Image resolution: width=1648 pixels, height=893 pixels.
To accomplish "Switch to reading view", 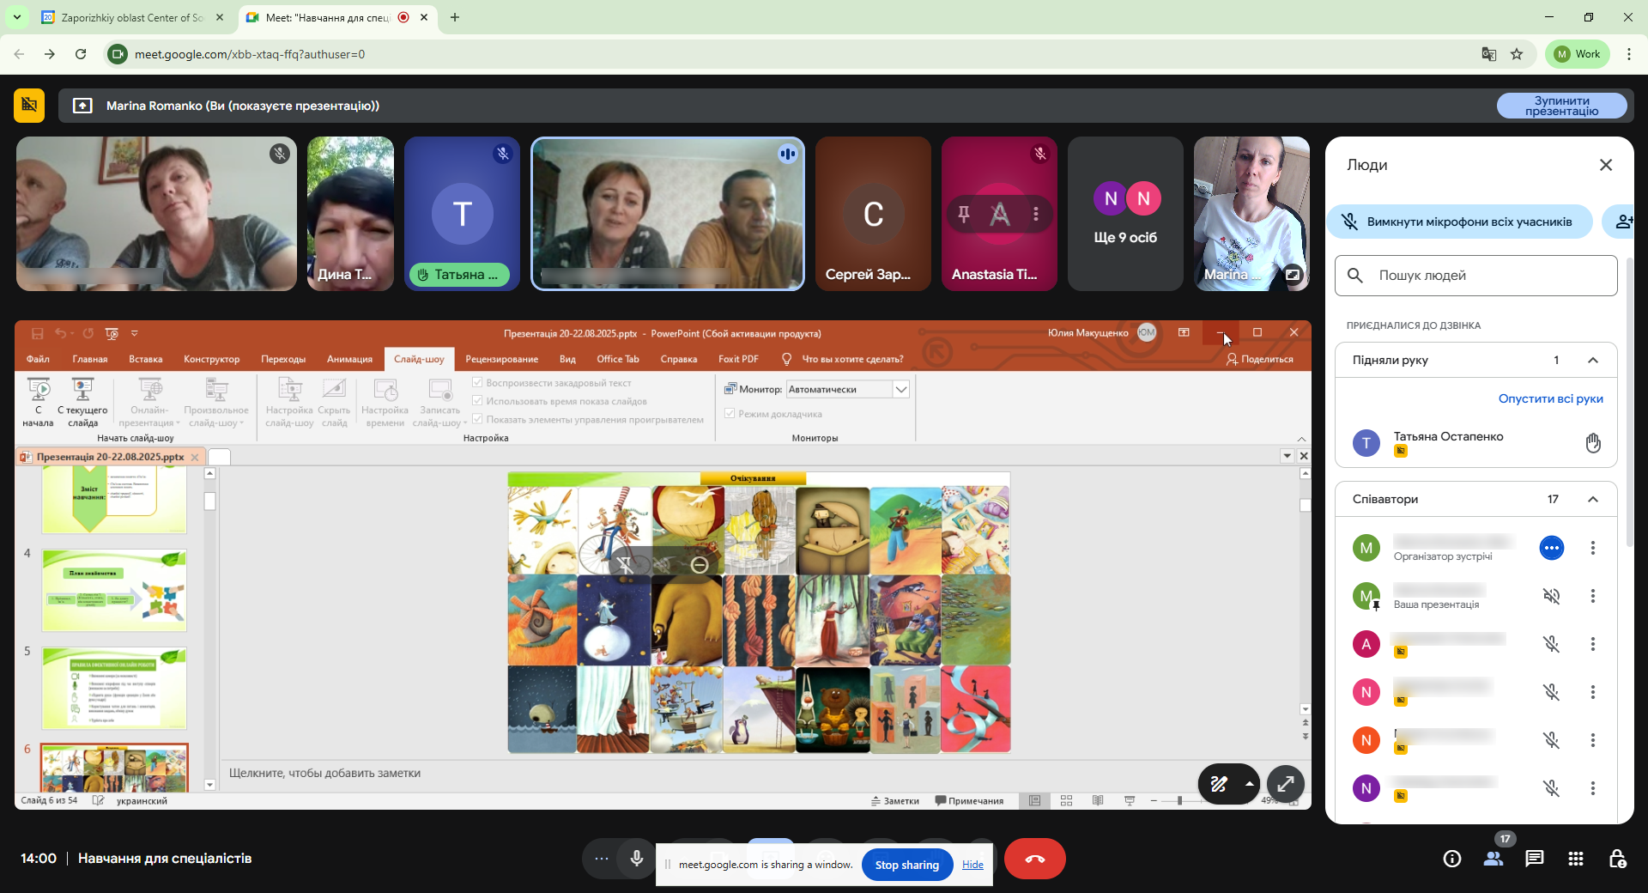I will 1098,801.
